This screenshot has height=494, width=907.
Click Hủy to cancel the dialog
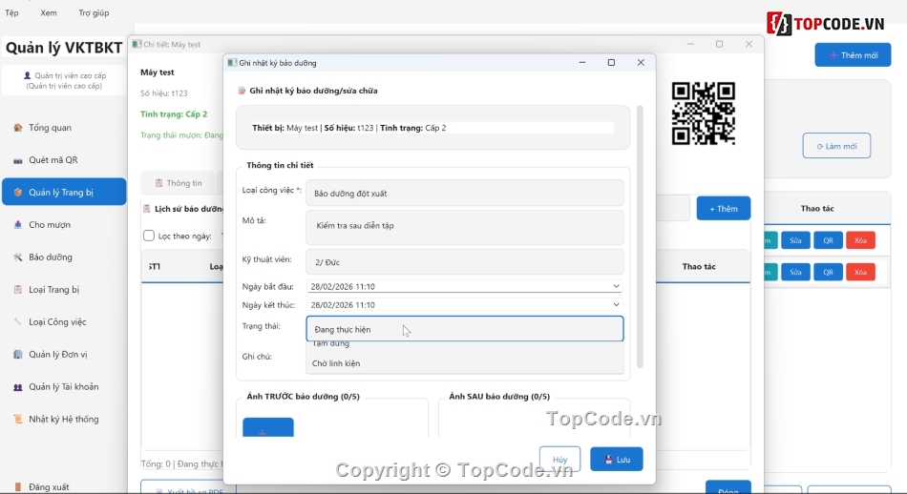559,460
